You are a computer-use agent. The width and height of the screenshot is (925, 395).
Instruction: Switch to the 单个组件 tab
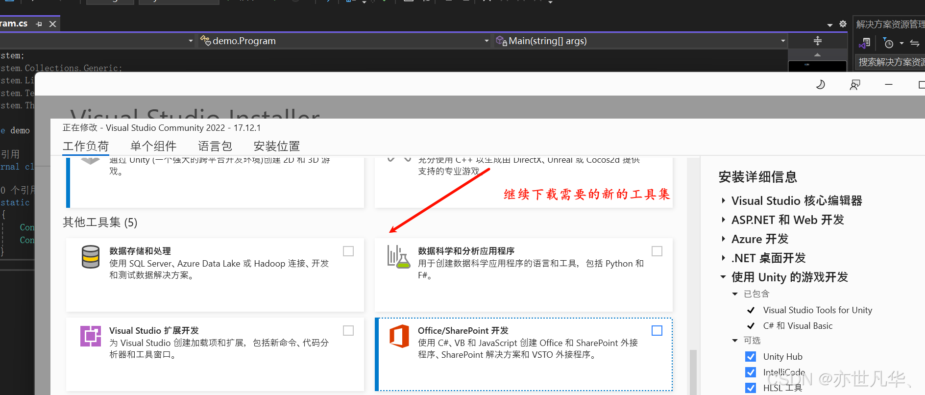coord(153,146)
